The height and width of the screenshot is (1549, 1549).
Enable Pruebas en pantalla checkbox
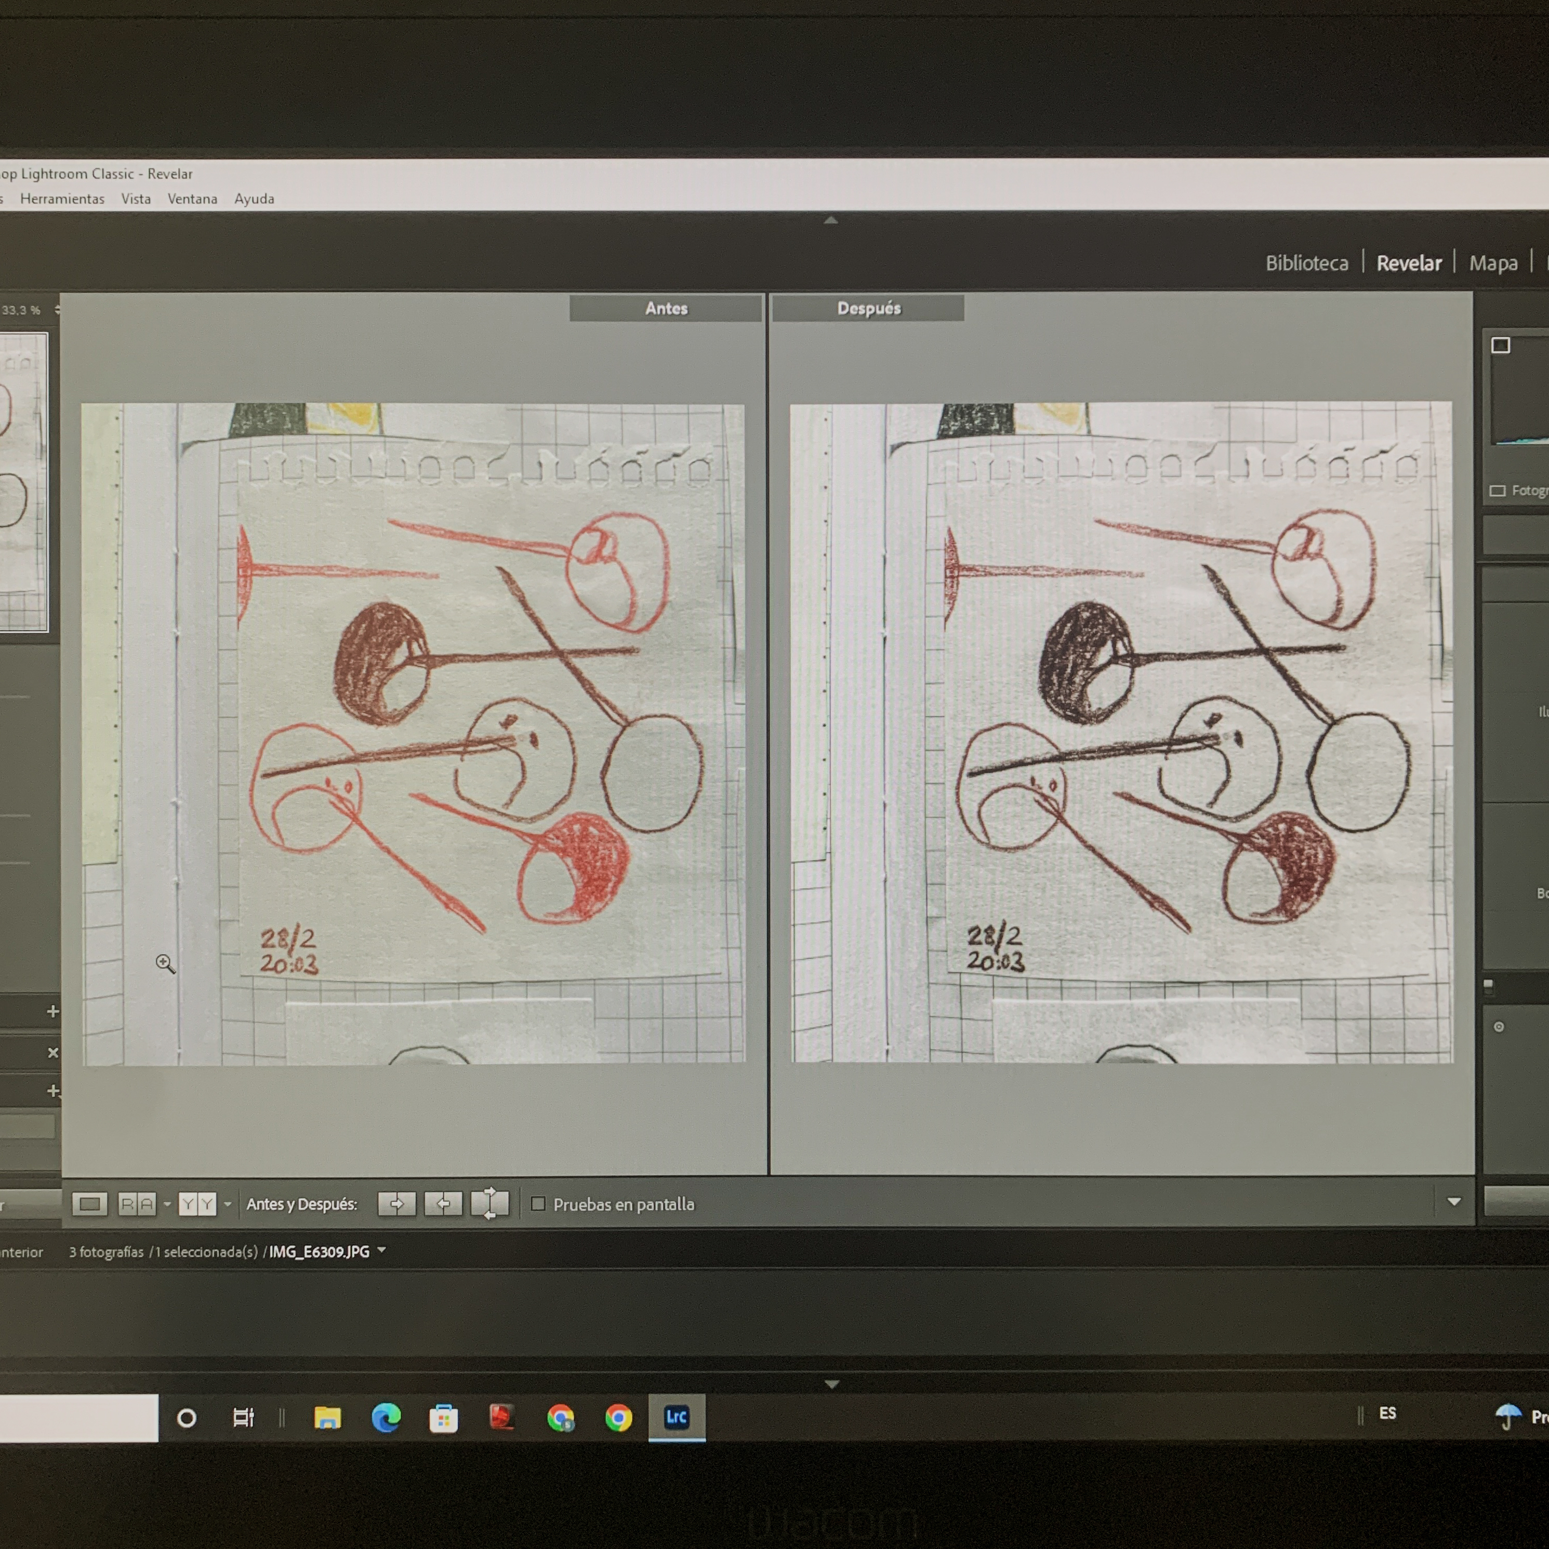pyautogui.click(x=539, y=1203)
